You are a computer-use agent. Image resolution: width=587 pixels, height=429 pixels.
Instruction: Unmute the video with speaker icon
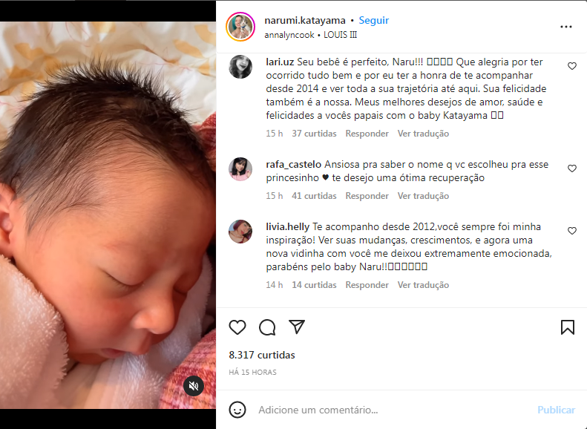[x=194, y=385]
